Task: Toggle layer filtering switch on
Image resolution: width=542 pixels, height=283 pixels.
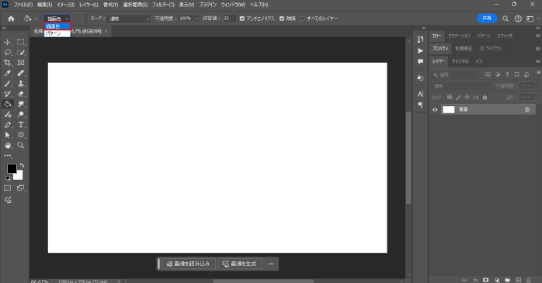Action: [x=538, y=74]
